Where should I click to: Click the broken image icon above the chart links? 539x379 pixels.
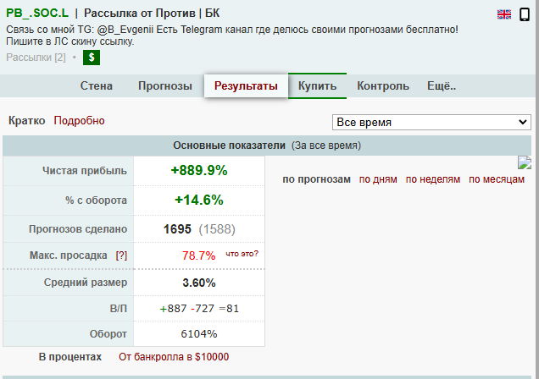[525, 163]
